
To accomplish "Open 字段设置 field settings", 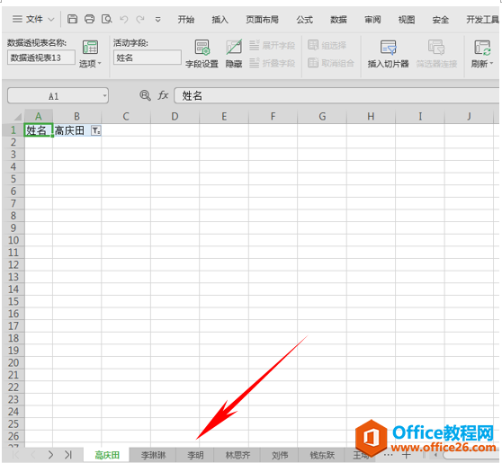I will click(x=202, y=54).
